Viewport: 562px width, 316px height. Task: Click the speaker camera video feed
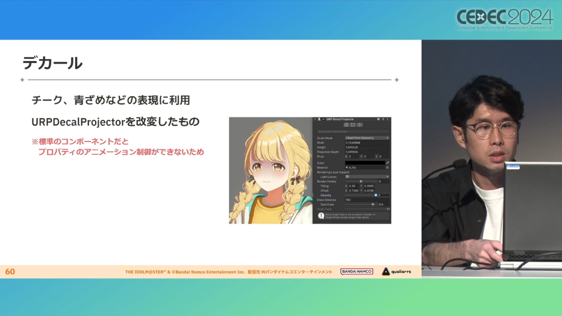(x=492, y=159)
